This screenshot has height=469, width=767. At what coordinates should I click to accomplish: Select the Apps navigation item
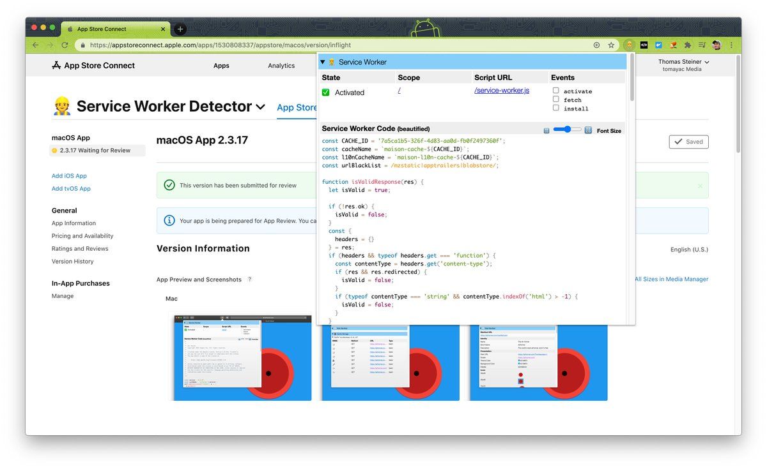221,65
